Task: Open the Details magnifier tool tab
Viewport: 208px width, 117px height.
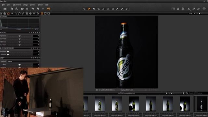Action: point(19,14)
